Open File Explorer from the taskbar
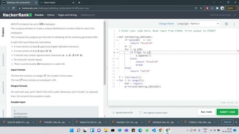Image resolution: width=239 pixels, height=134 pixels. point(106,130)
